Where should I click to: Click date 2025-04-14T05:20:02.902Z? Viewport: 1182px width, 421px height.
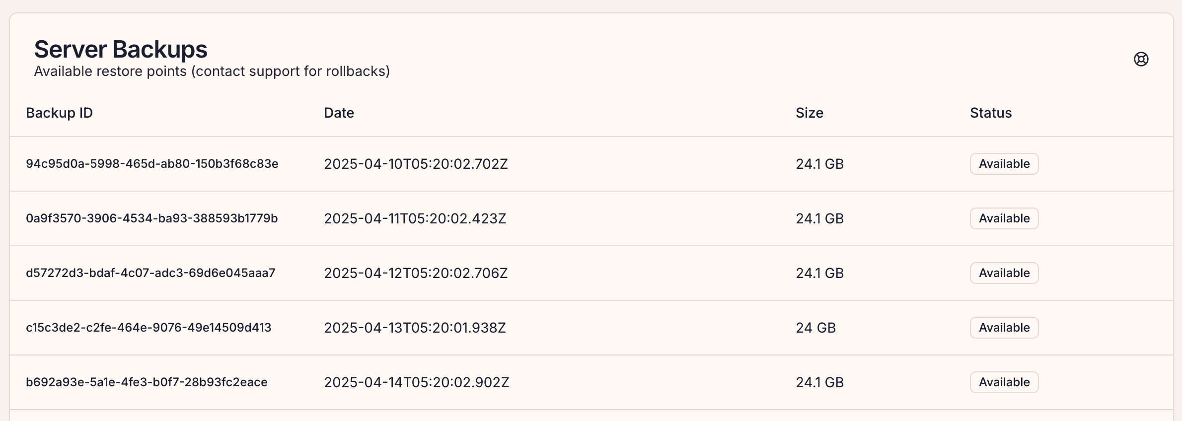[x=416, y=382]
